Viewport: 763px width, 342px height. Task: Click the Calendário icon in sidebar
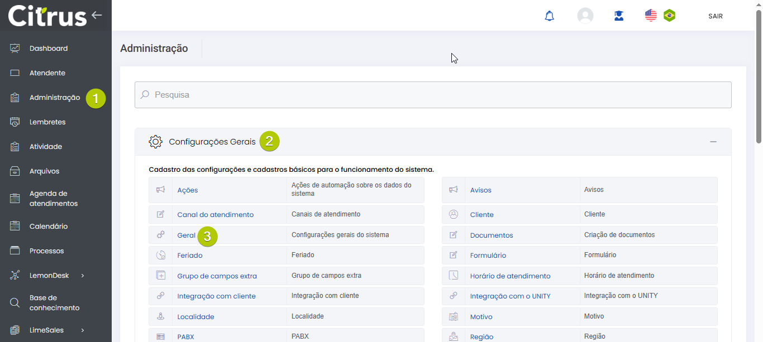[15, 227]
